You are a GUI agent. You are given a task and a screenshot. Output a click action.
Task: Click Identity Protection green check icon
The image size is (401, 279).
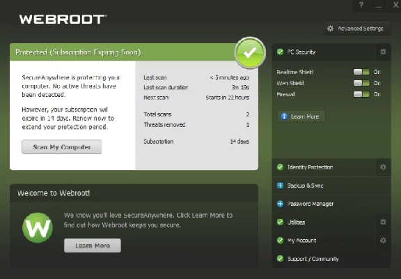pos(280,167)
